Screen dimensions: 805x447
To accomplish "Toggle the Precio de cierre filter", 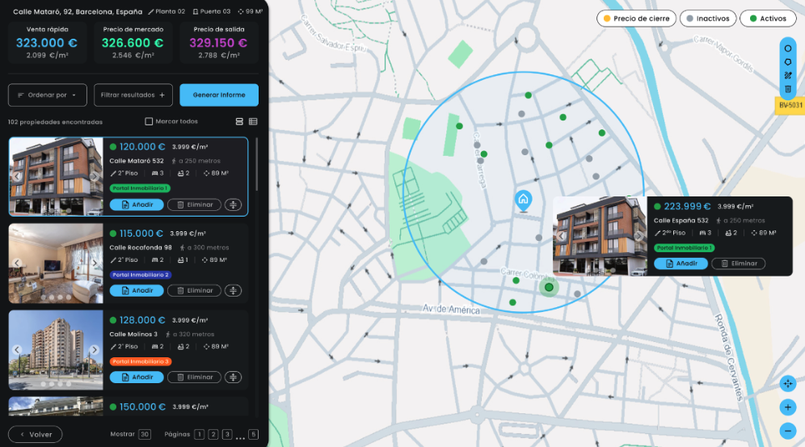I will [x=635, y=18].
